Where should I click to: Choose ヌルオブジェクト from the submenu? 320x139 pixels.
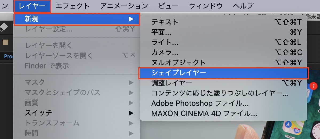(224, 63)
